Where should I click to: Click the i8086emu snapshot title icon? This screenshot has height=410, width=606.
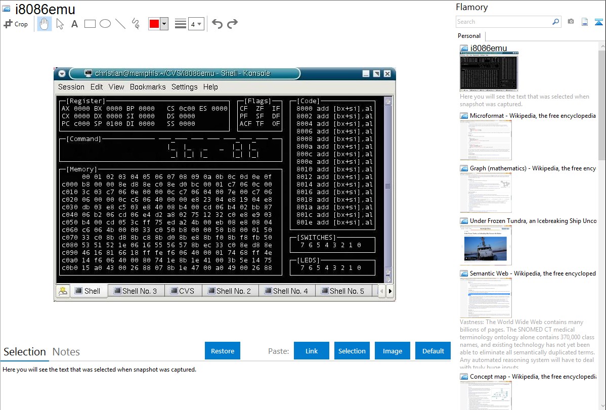tap(6, 9)
